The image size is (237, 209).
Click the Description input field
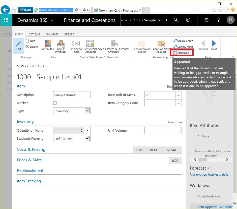click(x=72, y=95)
